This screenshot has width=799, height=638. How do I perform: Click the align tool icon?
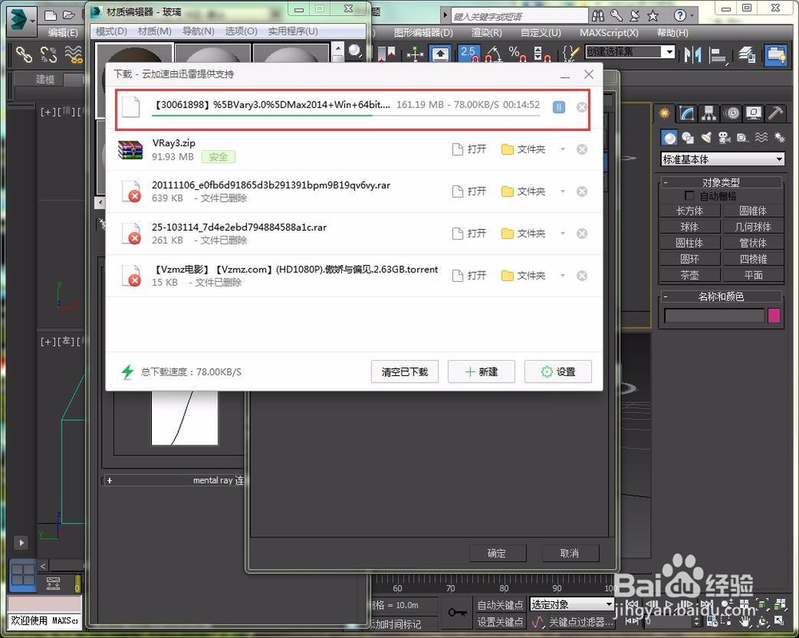click(718, 55)
